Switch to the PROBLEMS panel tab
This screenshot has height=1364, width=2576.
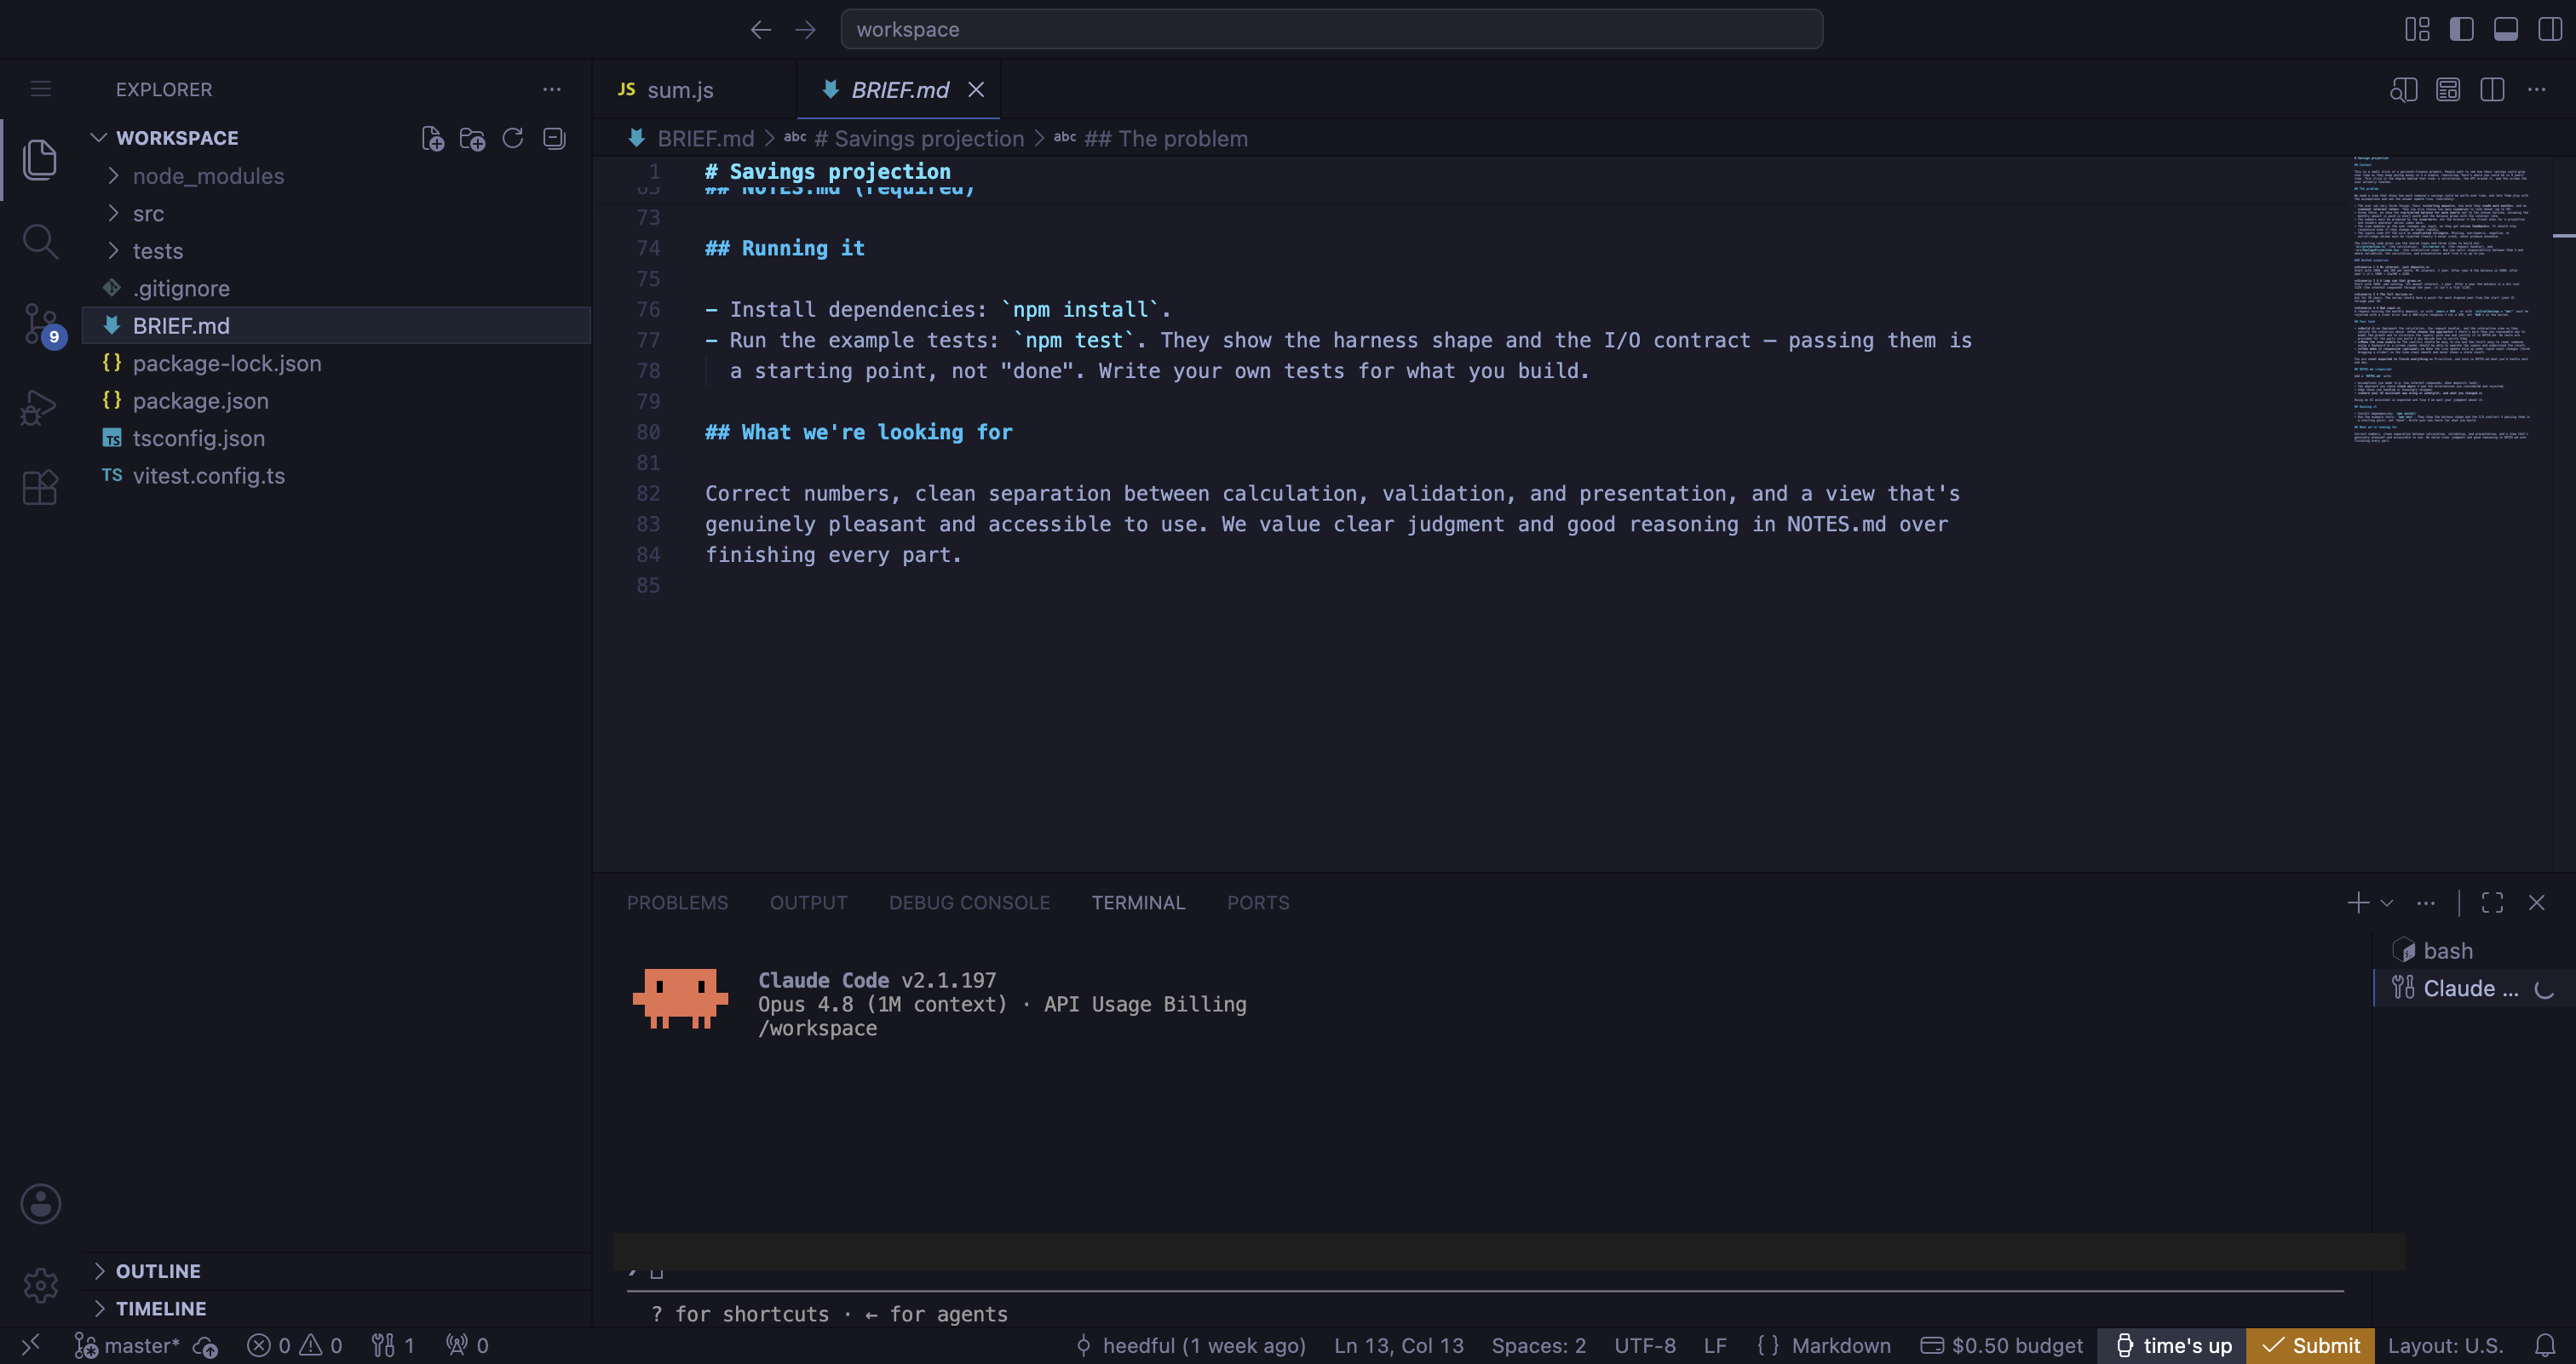(677, 903)
